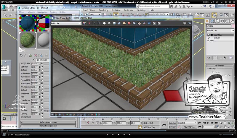Open the Selected key filter dropdown

pyautogui.click(x=187, y=123)
